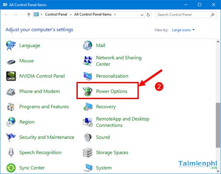The width and height of the screenshot is (221, 174).
Task: Open the Sound link
Action: click(103, 137)
